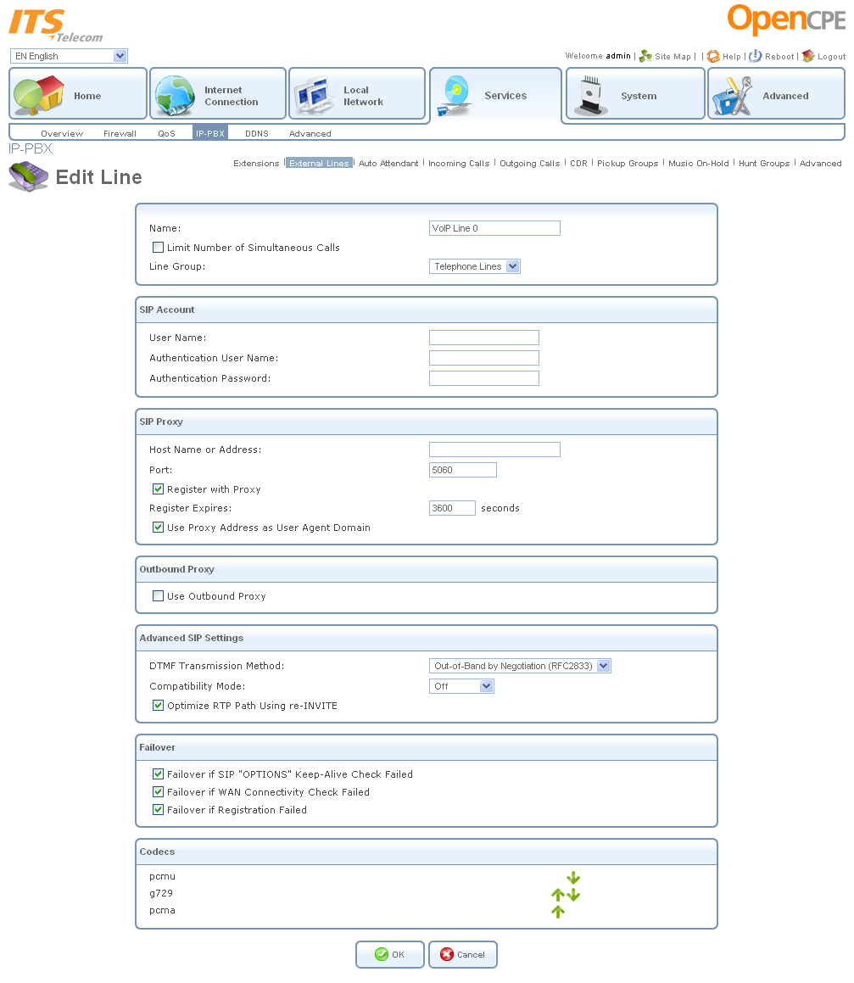Click the Port field showing 5060
854x983 pixels.
click(463, 470)
